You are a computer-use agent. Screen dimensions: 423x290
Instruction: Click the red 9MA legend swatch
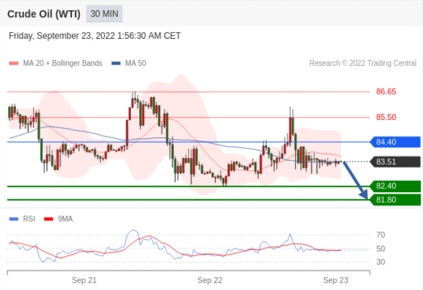point(49,219)
